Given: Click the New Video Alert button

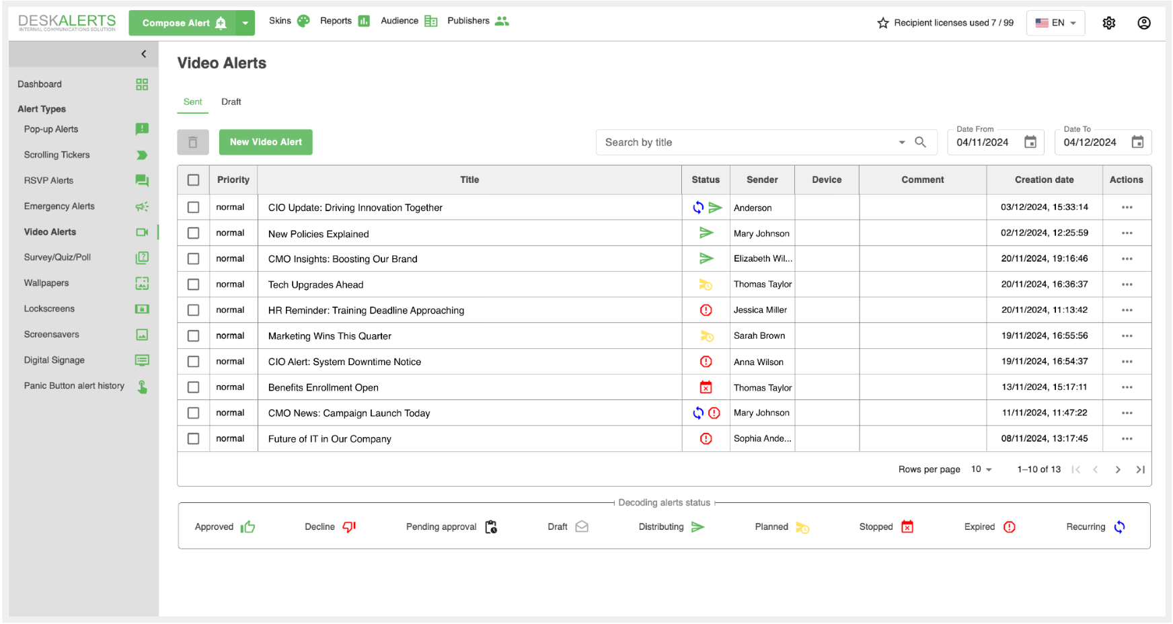Looking at the screenshot, I should tap(266, 143).
